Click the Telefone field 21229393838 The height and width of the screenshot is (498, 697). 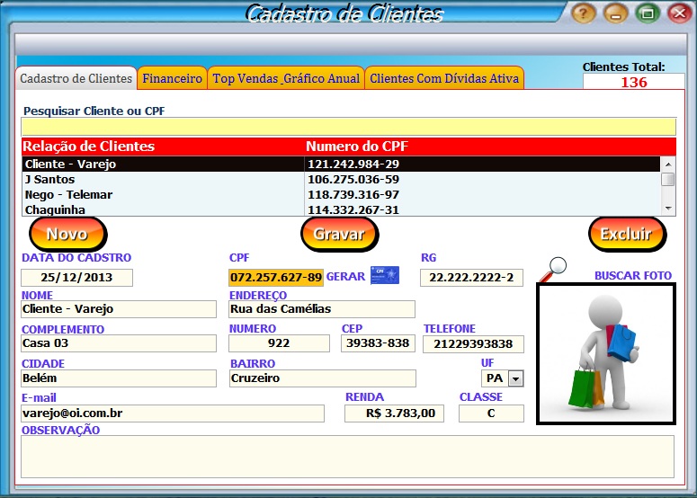click(473, 344)
